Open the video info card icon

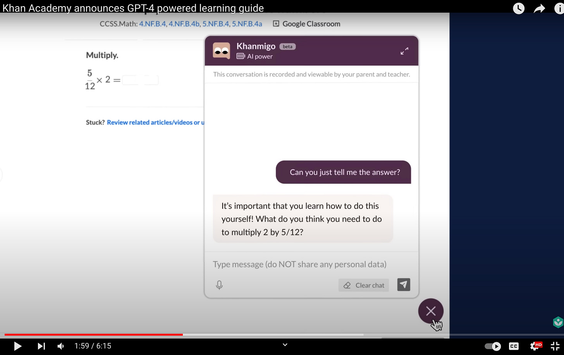click(559, 8)
